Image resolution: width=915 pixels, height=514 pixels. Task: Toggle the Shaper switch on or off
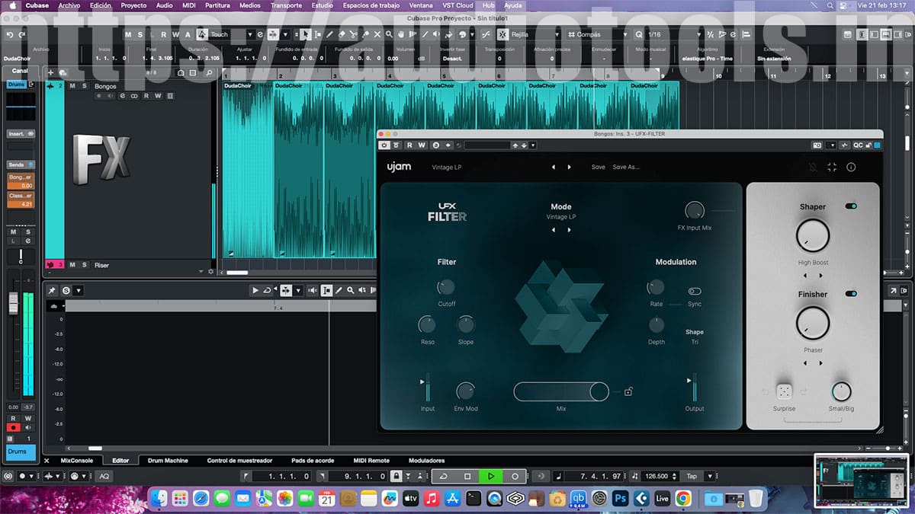851,206
